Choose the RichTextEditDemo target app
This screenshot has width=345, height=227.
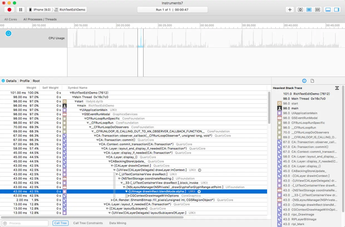[x=70, y=10]
